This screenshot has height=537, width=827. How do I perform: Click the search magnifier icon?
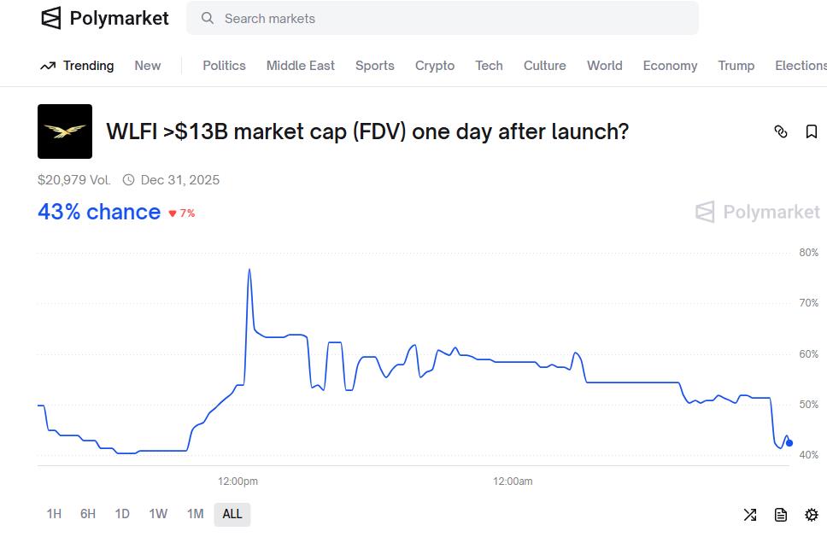click(x=208, y=19)
